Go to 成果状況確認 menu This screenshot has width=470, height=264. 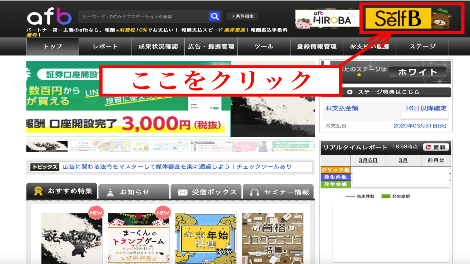(x=158, y=47)
